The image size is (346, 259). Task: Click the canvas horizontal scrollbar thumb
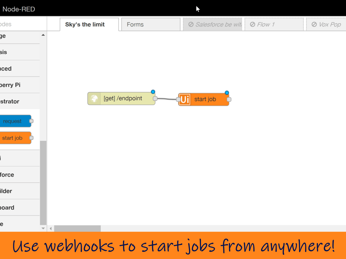[x=77, y=229]
